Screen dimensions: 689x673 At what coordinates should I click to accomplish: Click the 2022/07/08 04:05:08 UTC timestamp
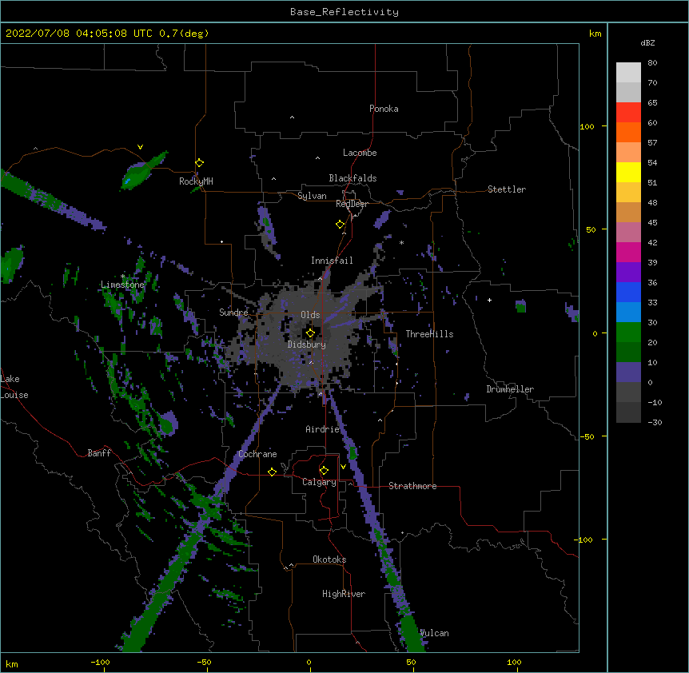79,34
